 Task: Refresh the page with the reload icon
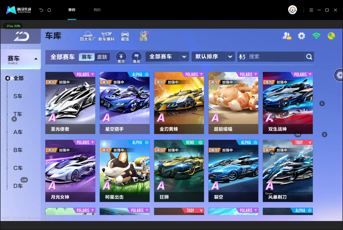point(49,10)
